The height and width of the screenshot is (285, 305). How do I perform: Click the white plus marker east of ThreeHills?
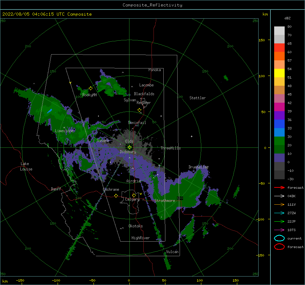pos(191,136)
